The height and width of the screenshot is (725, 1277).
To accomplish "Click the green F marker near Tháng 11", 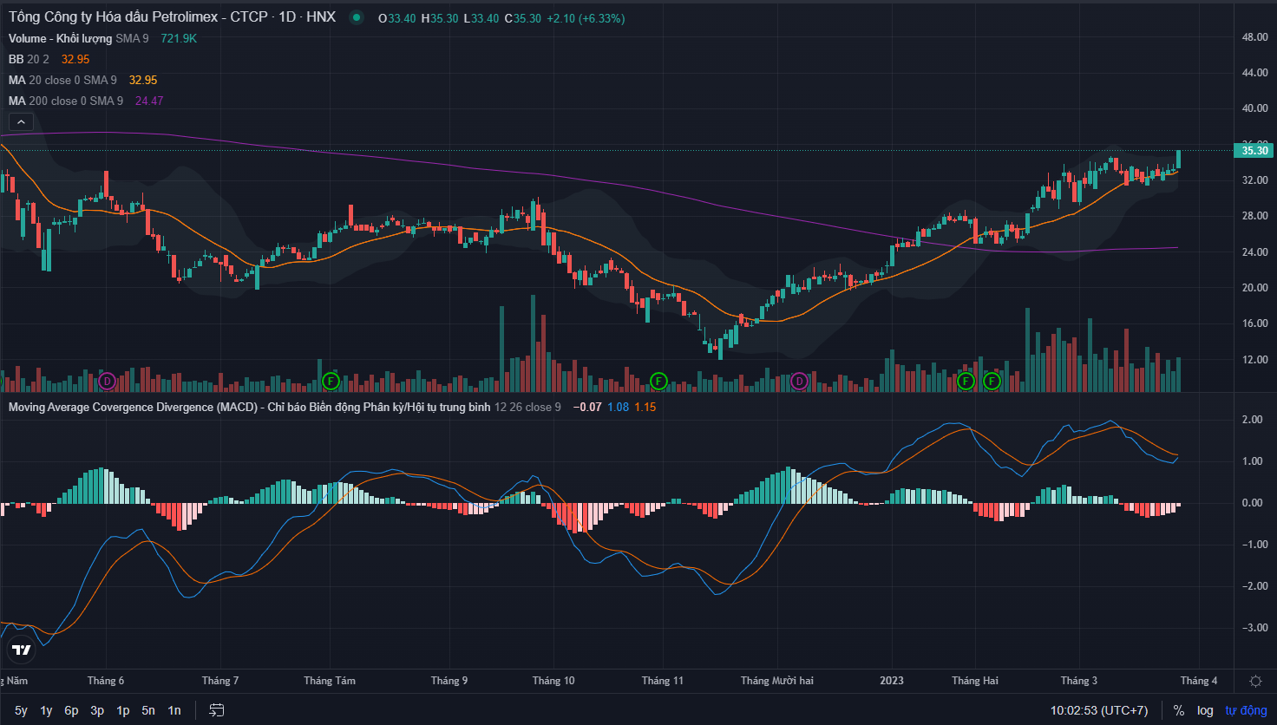I will (x=658, y=381).
